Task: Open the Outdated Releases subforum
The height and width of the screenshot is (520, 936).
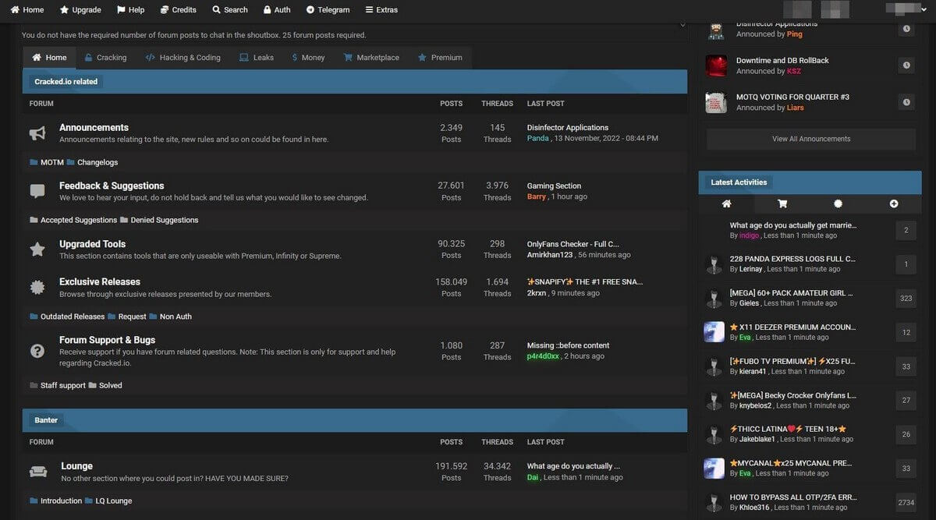Action: tap(73, 317)
